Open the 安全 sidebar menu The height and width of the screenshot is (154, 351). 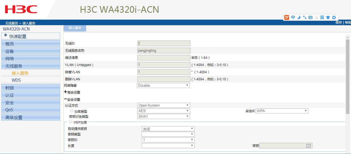[31, 103]
